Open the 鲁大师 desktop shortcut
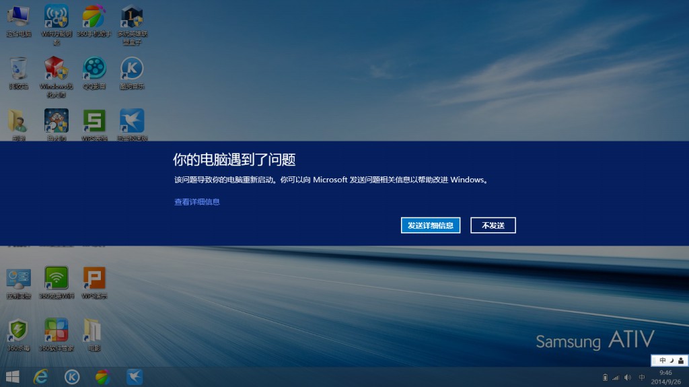This screenshot has width=689, height=387. click(57, 125)
